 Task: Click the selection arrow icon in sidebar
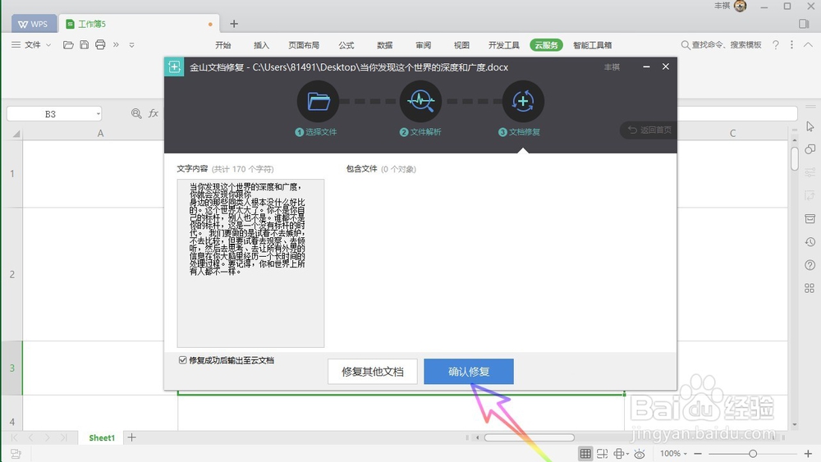tap(810, 126)
